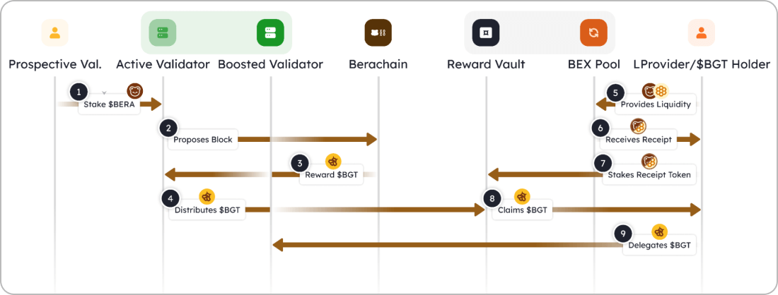Image resolution: width=778 pixels, height=295 pixels.
Task: Click the Prospective Val. user icon
Action: click(x=54, y=32)
